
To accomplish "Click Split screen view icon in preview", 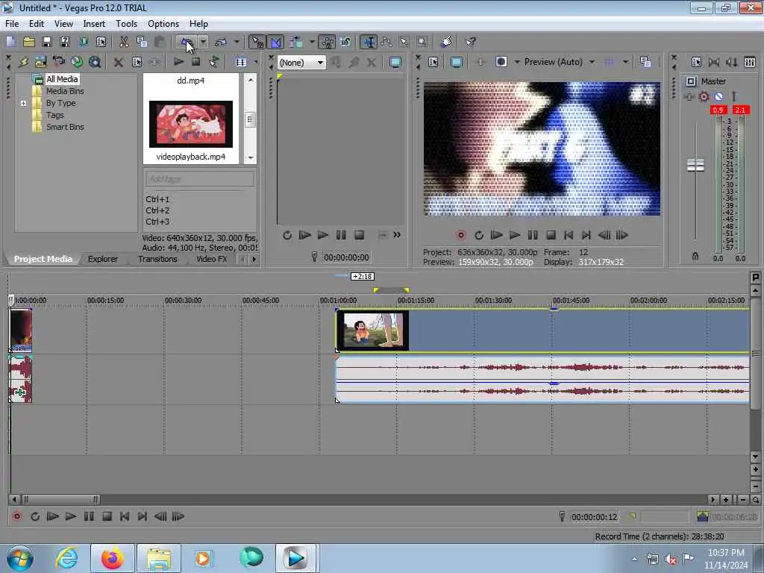I will click(x=501, y=62).
